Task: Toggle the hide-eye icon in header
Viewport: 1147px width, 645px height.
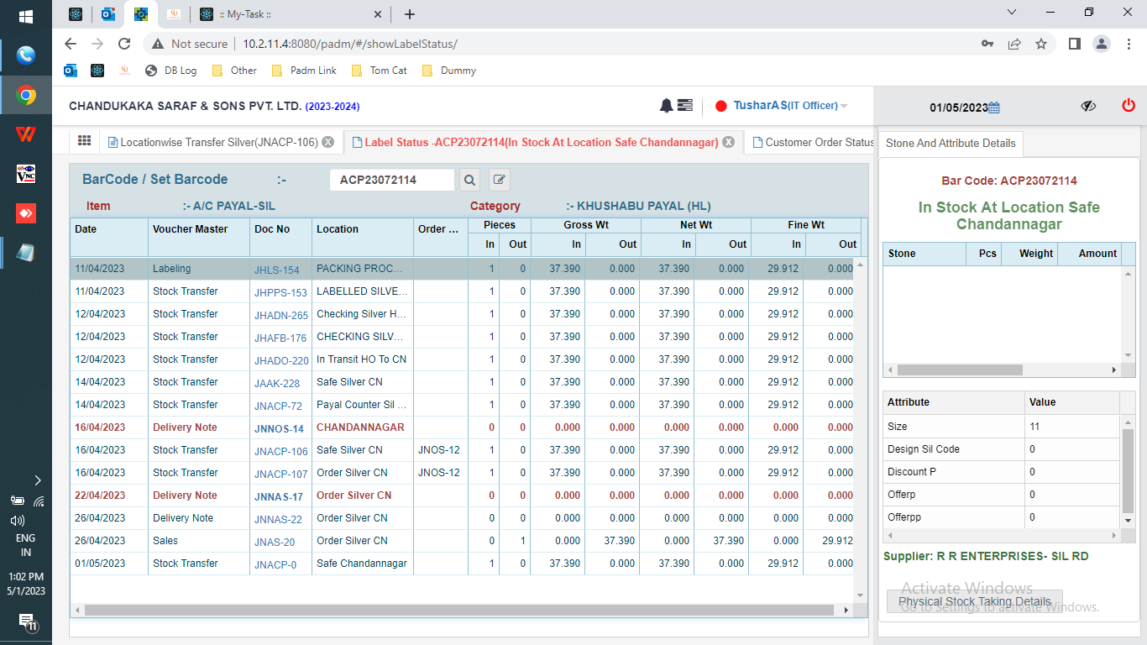Action: 1088,106
